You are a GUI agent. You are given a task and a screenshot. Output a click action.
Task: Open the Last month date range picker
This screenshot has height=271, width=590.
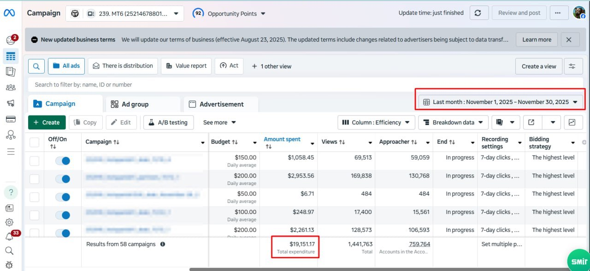pyautogui.click(x=501, y=102)
